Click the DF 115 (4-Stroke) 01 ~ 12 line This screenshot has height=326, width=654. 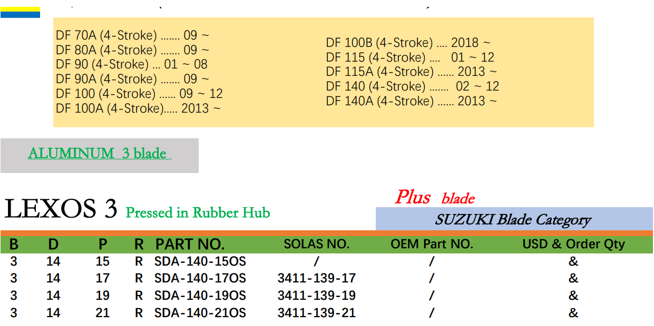(x=411, y=57)
